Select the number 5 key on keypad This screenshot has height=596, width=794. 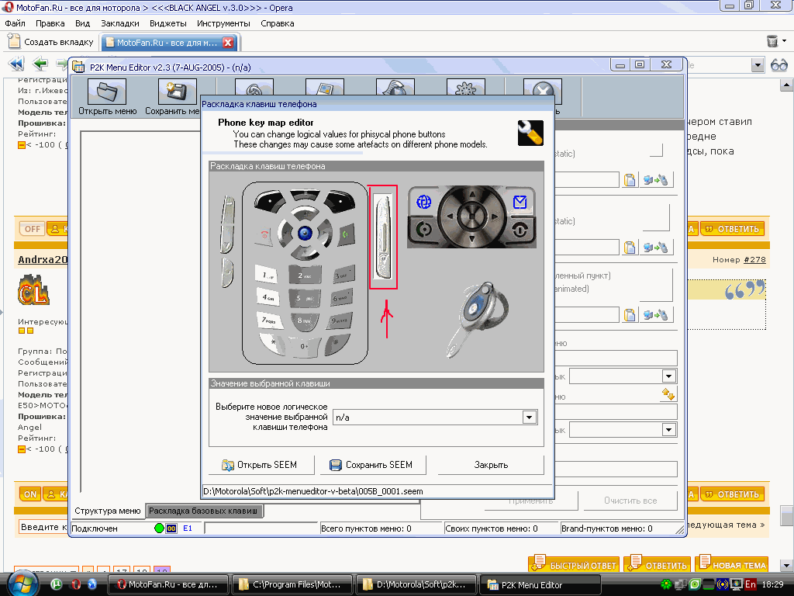[x=304, y=299]
